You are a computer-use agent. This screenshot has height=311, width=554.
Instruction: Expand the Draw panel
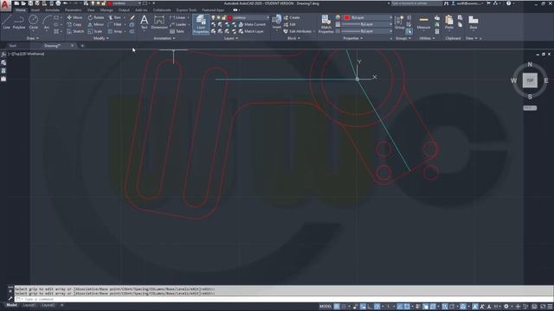click(33, 38)
